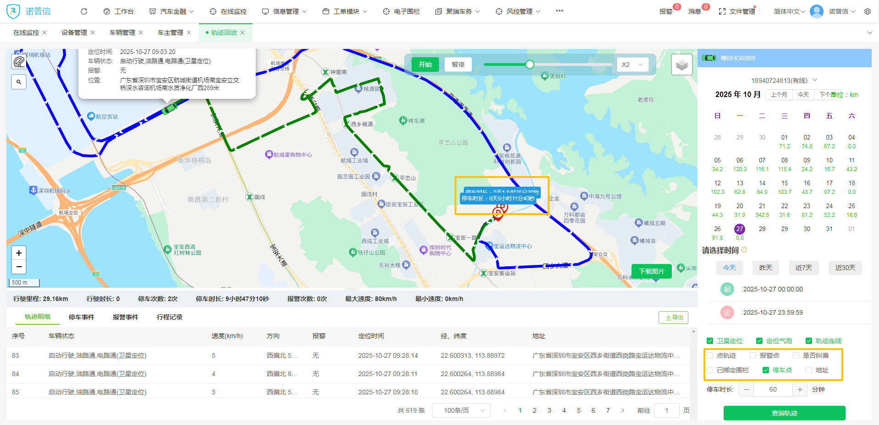Toggle the 轨迹连线 checkbox
Screen dimensions: 879x425
(809, 341)
